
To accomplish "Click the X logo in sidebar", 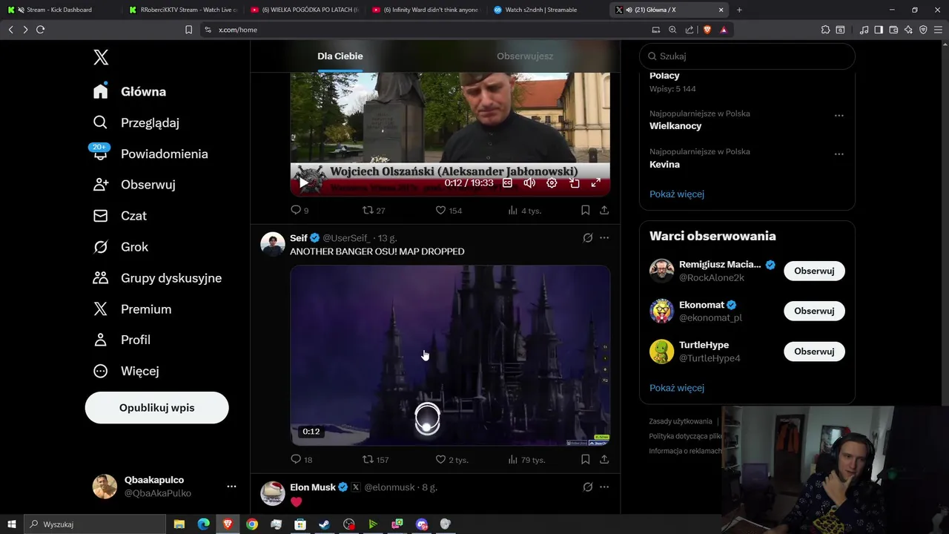I will [101, 57].
